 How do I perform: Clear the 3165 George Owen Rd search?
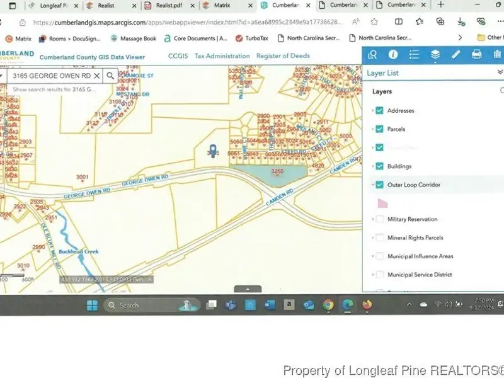click(x=96, y=76)
